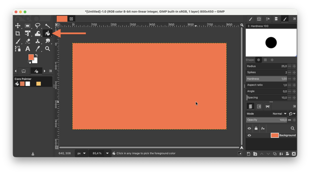The width and height of the screenshot is (310, 174).
Task: Select the Move tool
Action: (18, 26)
